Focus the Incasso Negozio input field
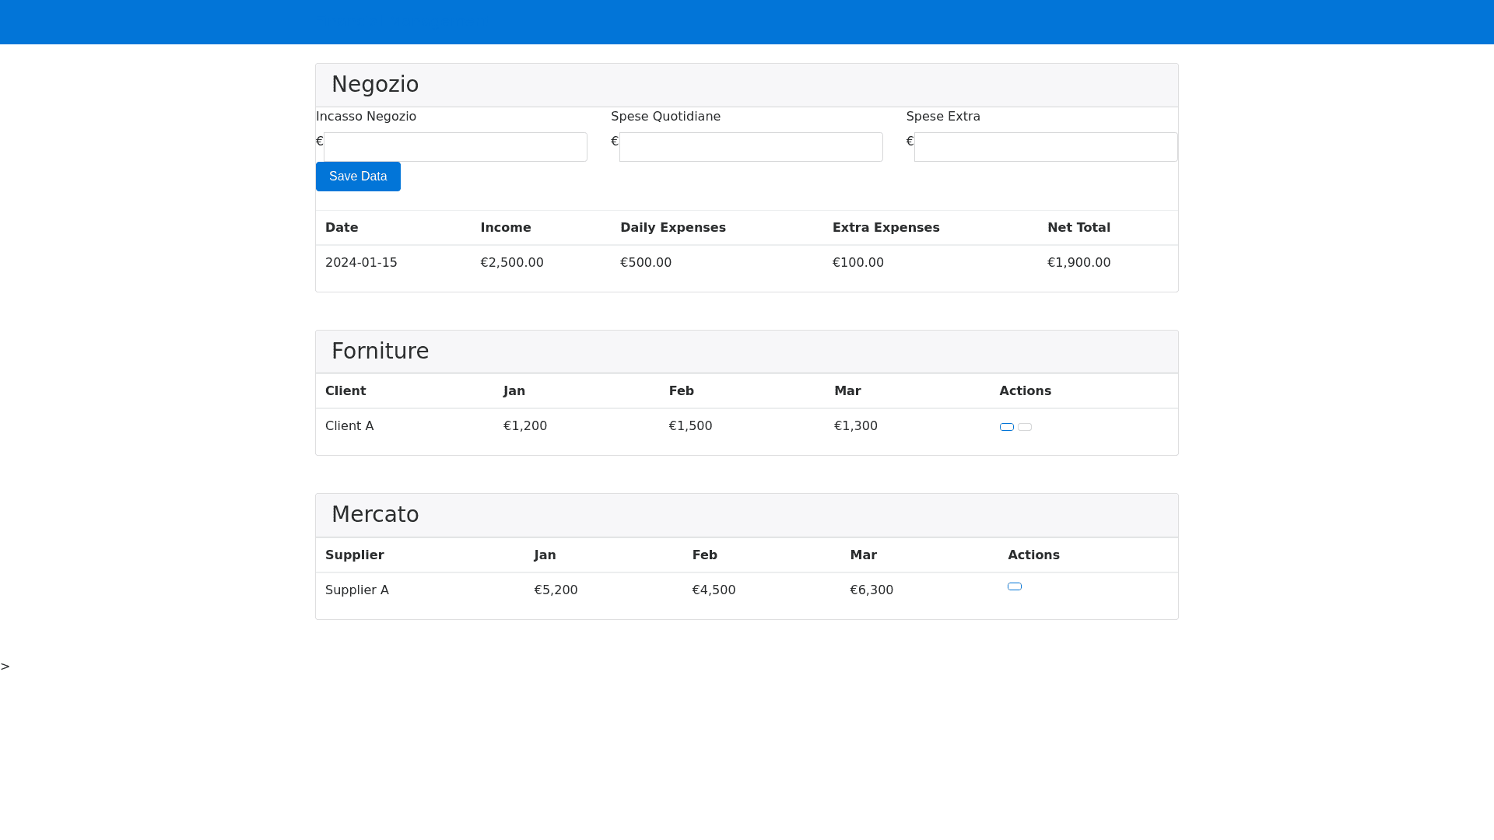 (455, 147)
